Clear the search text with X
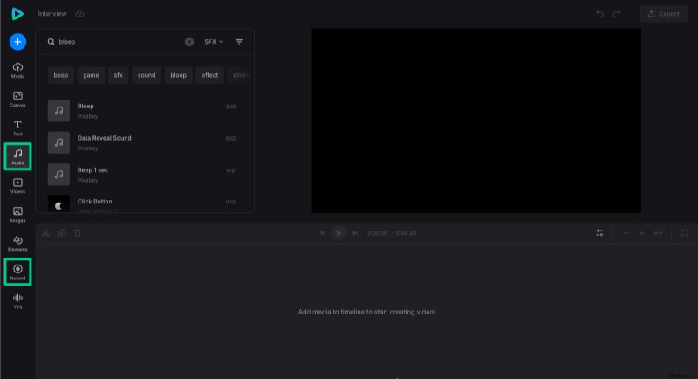698x379 pixels. (x=189, y=42)
